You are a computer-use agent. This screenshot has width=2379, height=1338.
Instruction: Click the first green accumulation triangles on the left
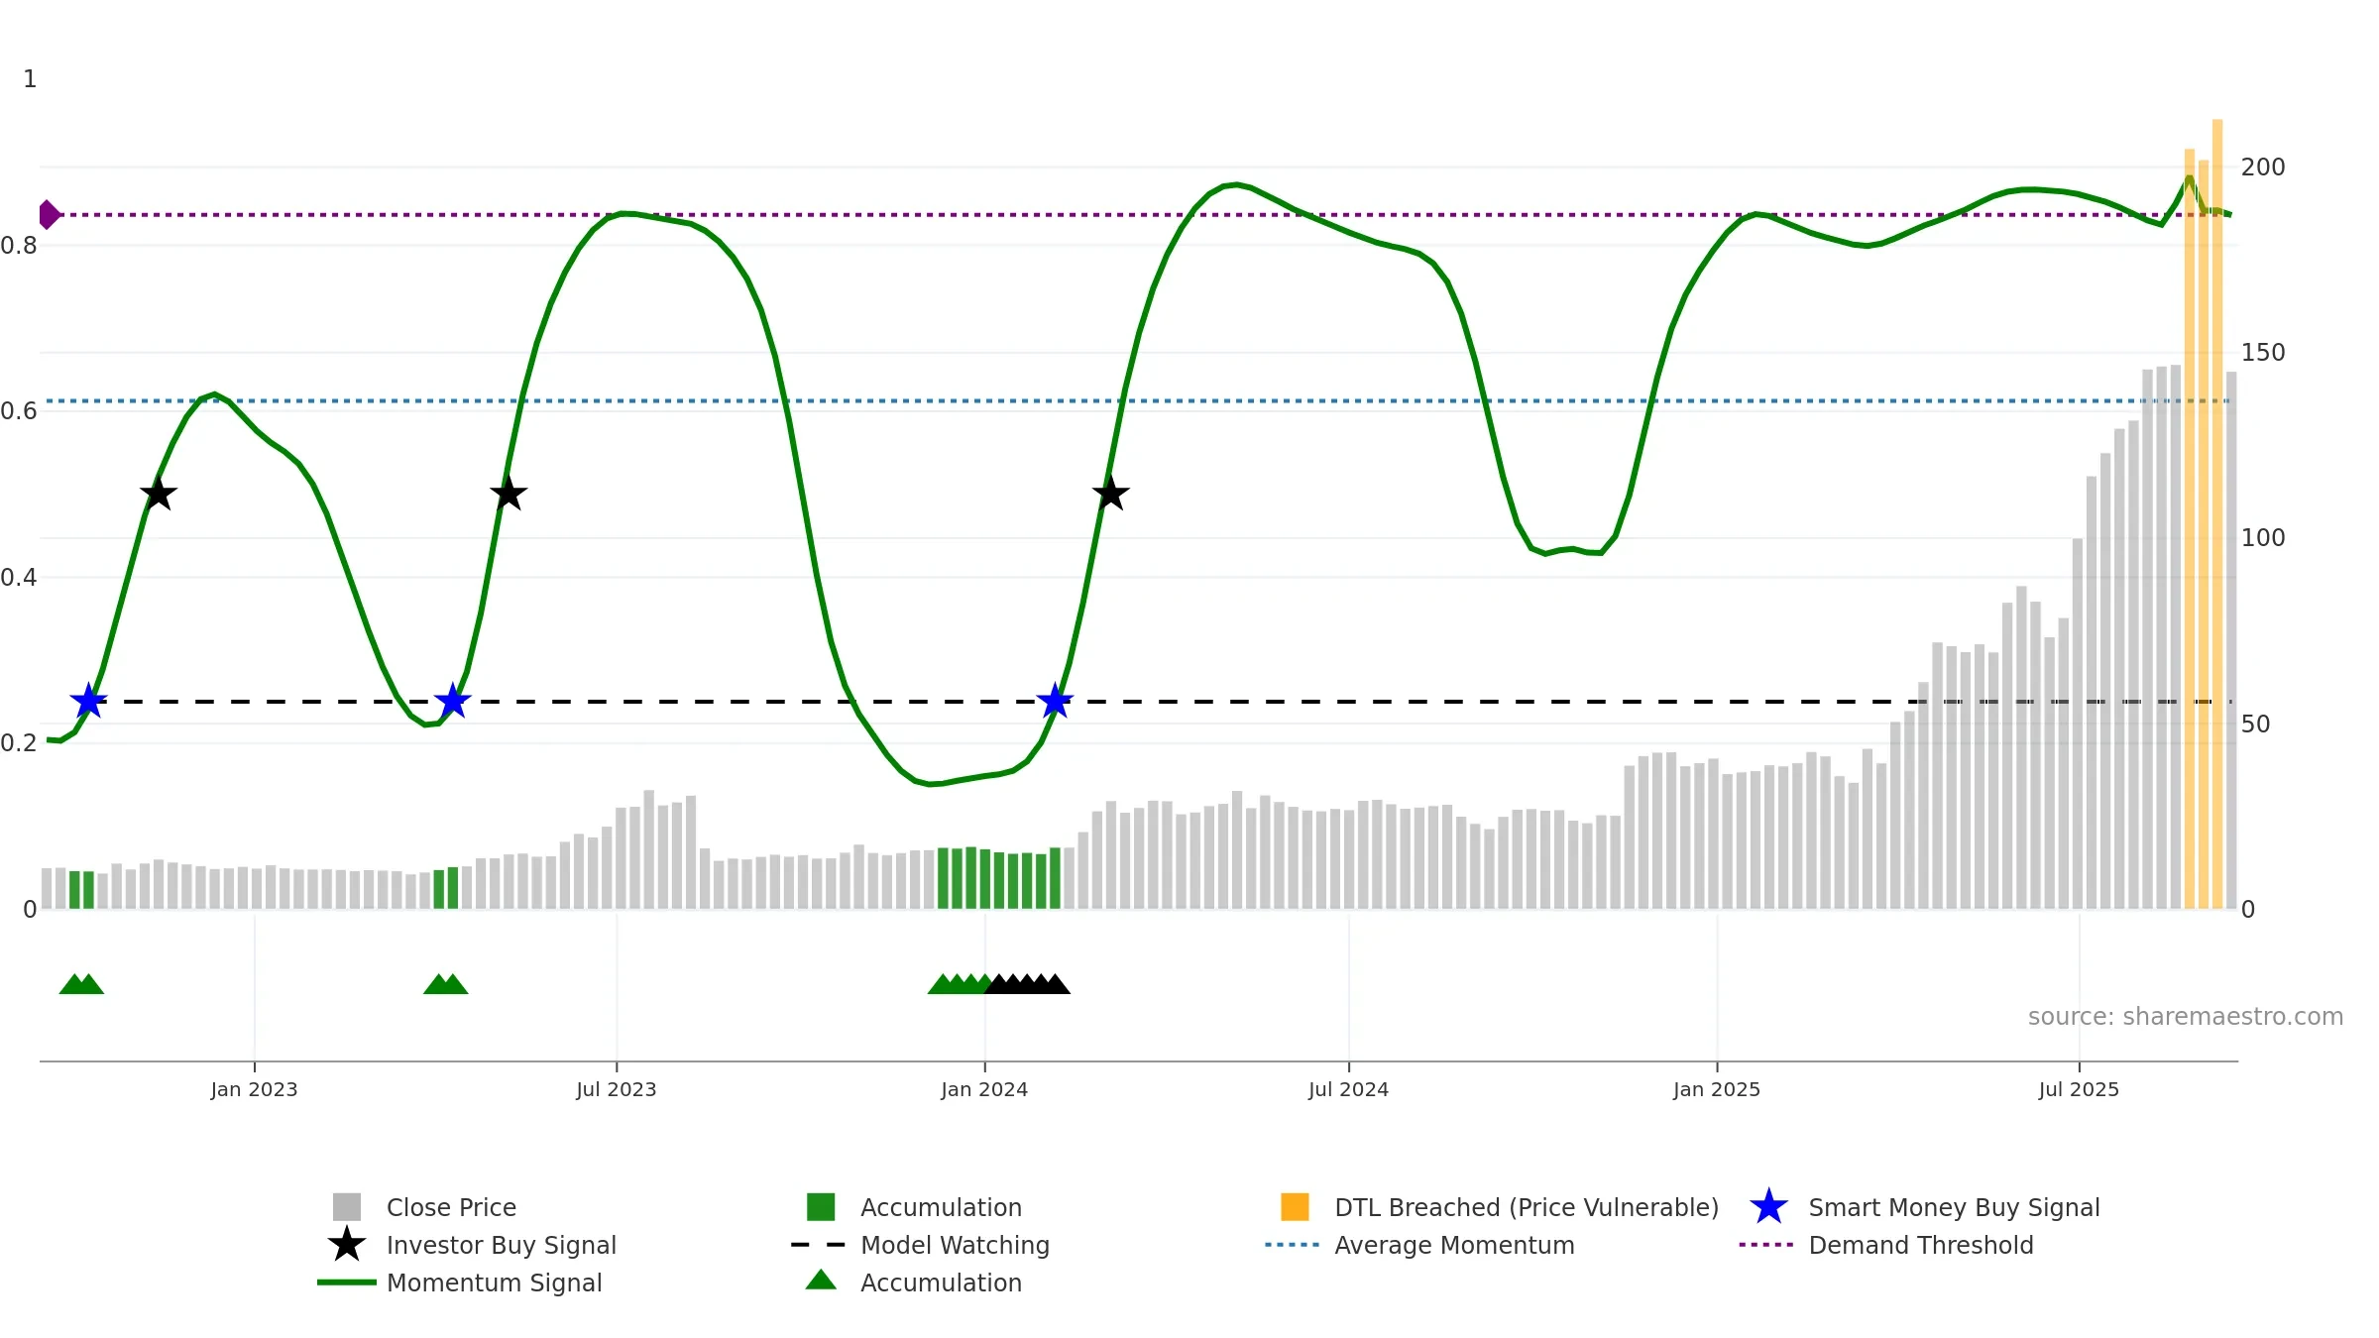coord(81,984)
